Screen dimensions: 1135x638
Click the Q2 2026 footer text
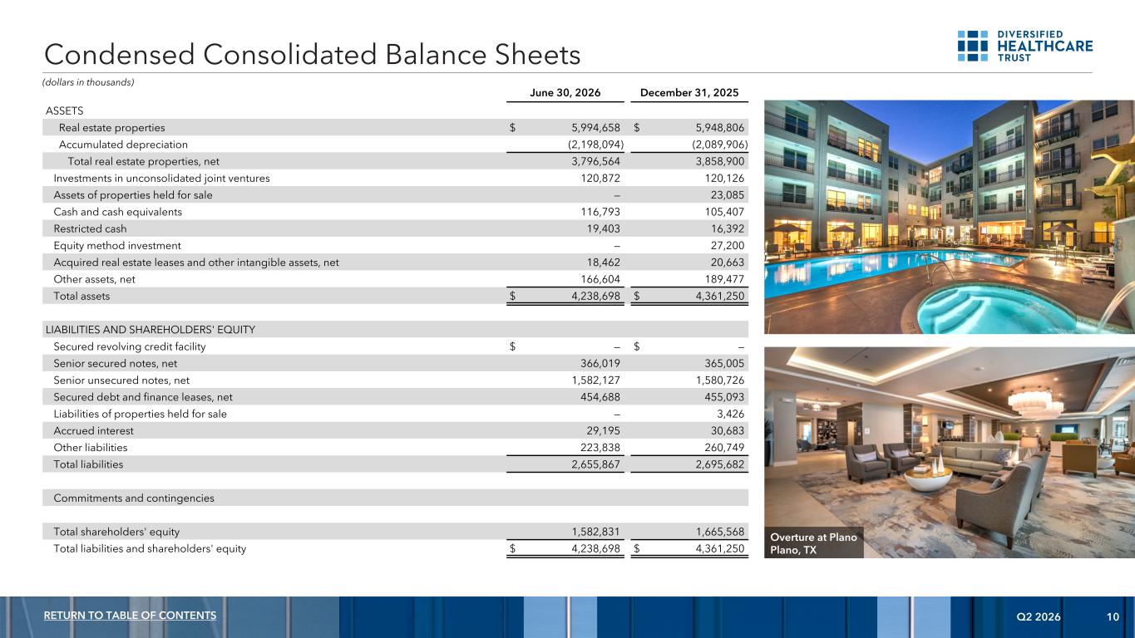[1039, 616]
